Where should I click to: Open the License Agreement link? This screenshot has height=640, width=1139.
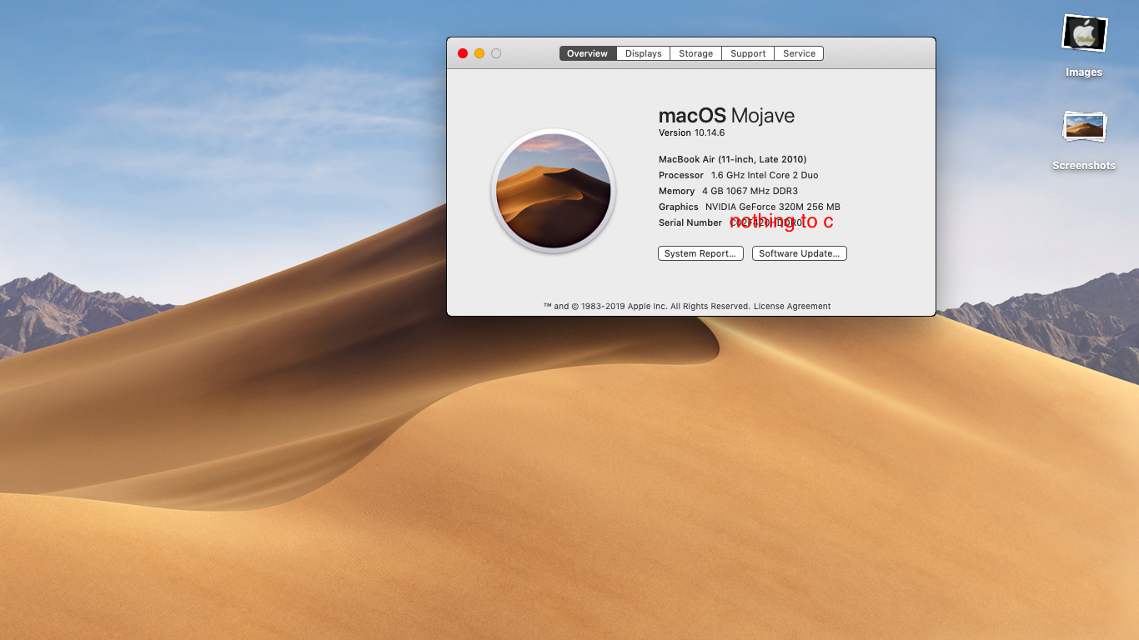pyautogui.click(x=792, y=307)
